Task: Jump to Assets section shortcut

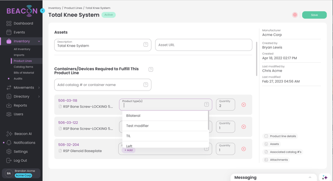Action: click(x=272, y=144)
